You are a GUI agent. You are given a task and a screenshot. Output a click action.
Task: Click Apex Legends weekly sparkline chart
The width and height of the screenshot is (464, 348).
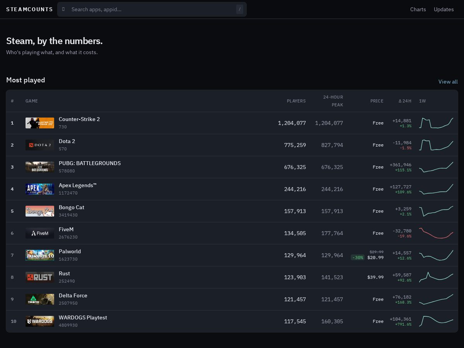[436, 189]
